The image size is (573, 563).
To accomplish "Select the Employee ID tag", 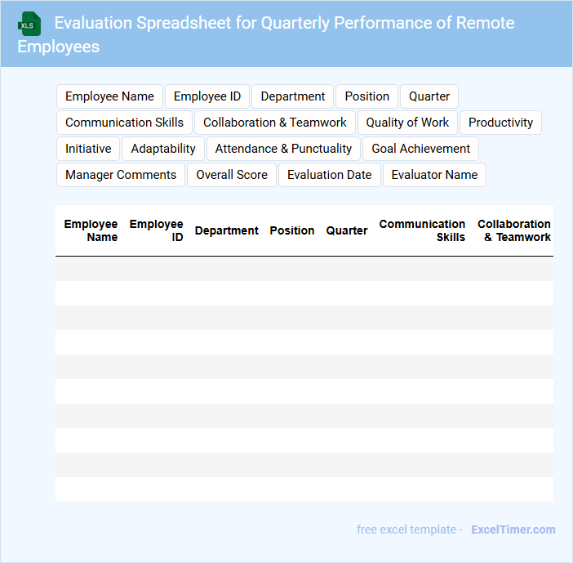I will 207,96.
